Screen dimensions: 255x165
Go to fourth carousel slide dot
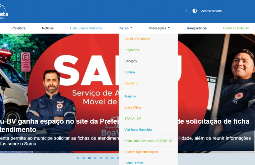[x=95, y=158]
